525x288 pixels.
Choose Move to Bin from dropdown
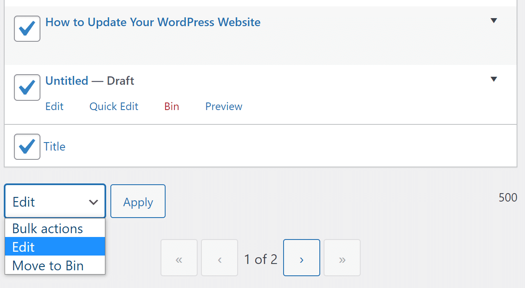(x=48, y=266)
